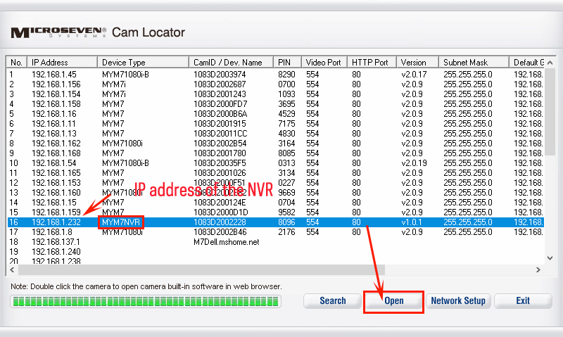
Task: Click version v1.0.1 cell
Action: (412, 222)
